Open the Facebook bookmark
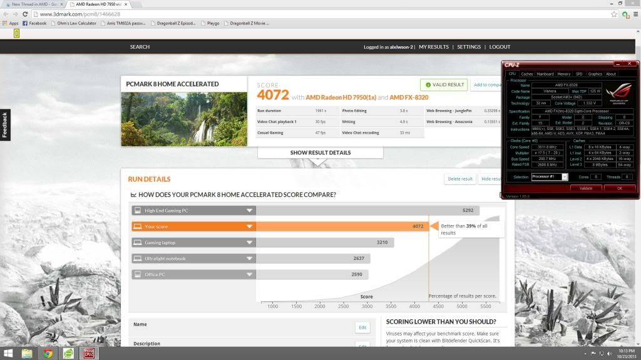This screenshot has height=360, width=641. click(x=34, y=23)
